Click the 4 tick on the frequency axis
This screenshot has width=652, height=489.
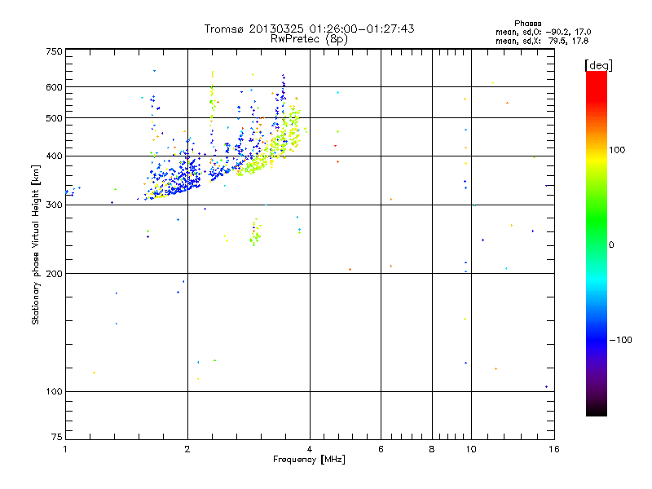point(310,449)
